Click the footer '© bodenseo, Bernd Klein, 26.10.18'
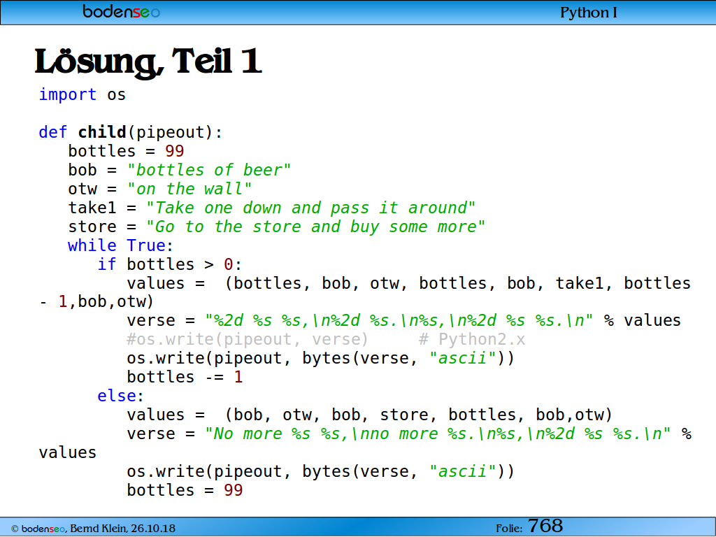Image resolution: width=716 pixels, height=537 pixels. (x=93, y=529)
